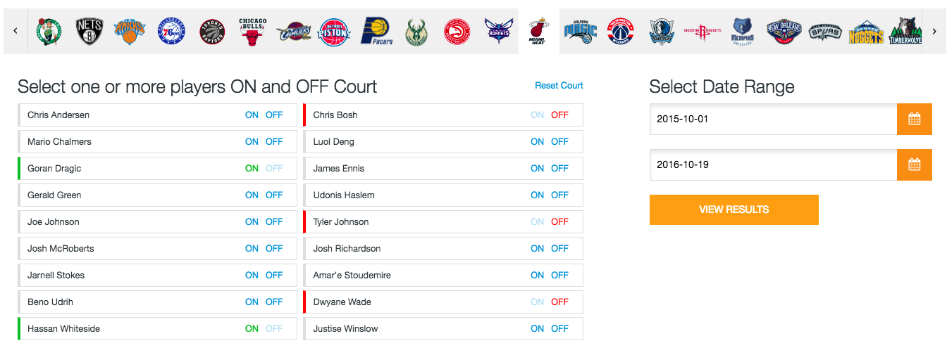
Task: Show previous teams with left arrow
Action: click(16, 32)
